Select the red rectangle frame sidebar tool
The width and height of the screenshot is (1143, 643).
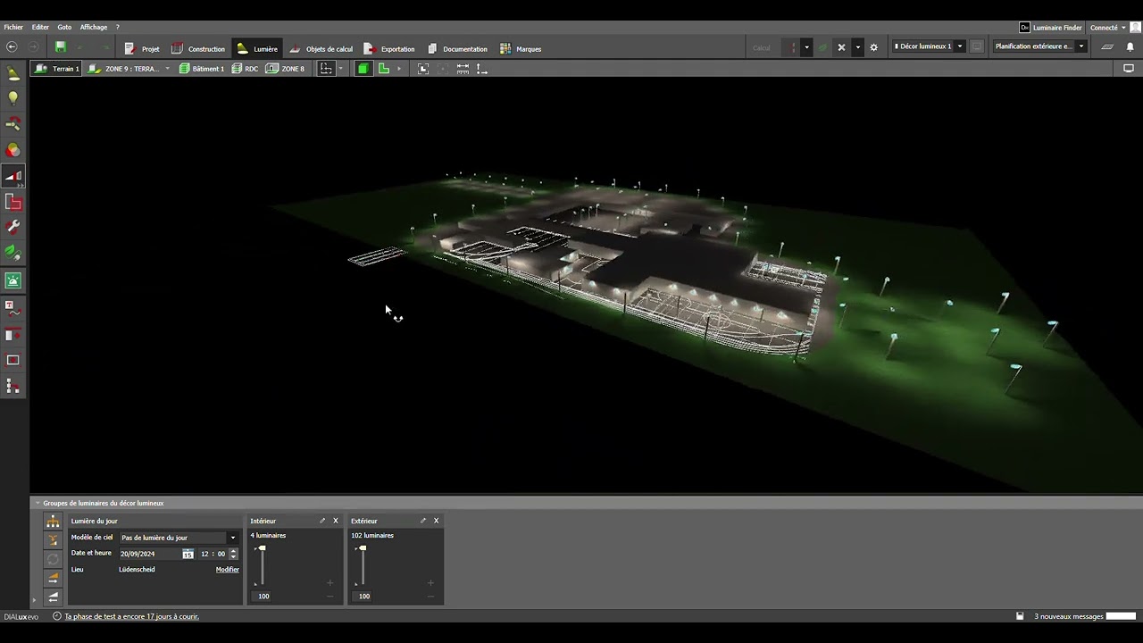coord(13,203)
